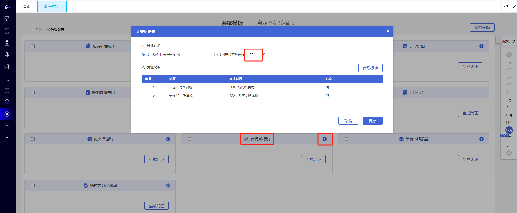Click the 测算金额 button
517x213 pixels.
(x=482, y=28)
